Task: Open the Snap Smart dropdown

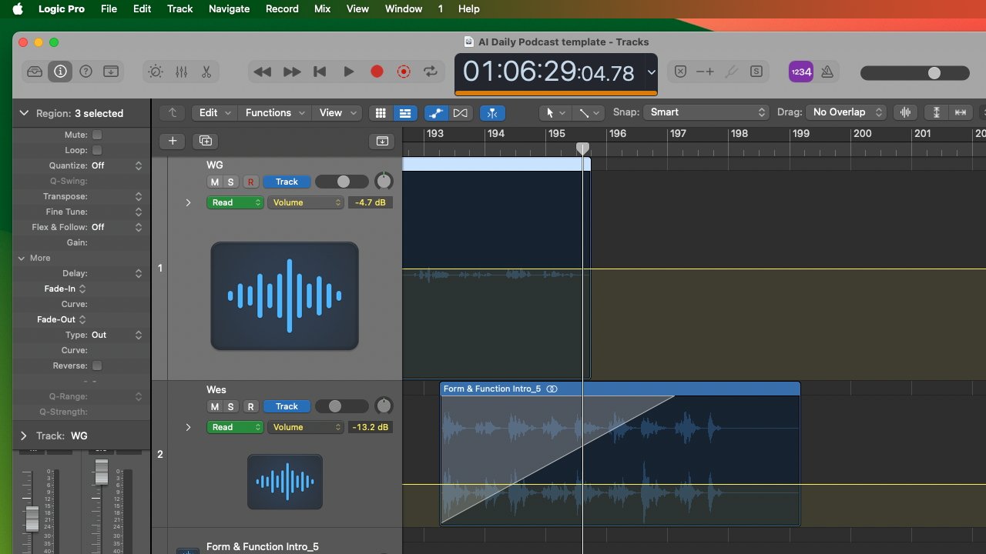Action: (706, 112)
